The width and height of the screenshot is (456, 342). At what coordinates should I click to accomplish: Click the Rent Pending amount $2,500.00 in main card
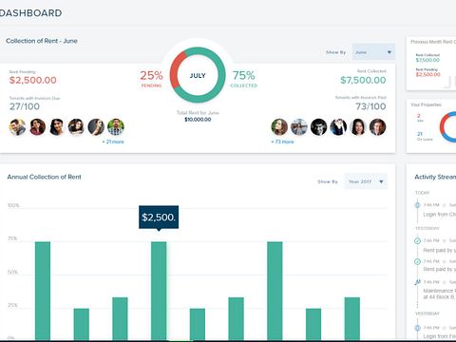point(33,80)
